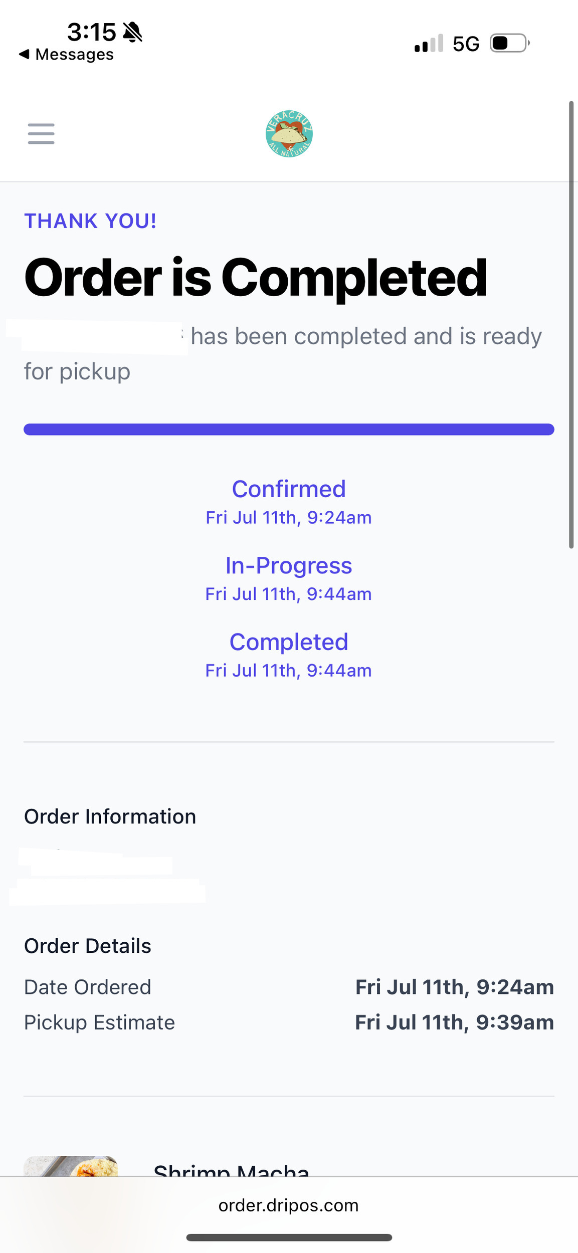
Task: Tap the Shrimp Macha item name
Action: coord(232,1170)
